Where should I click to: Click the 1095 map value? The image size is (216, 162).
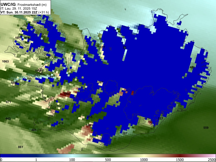[14, 83]
